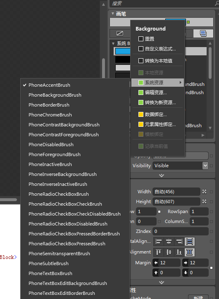This screenshot has height=299, width=219.
Task: Open the Visibility dropdown
Action: (205, 166)
